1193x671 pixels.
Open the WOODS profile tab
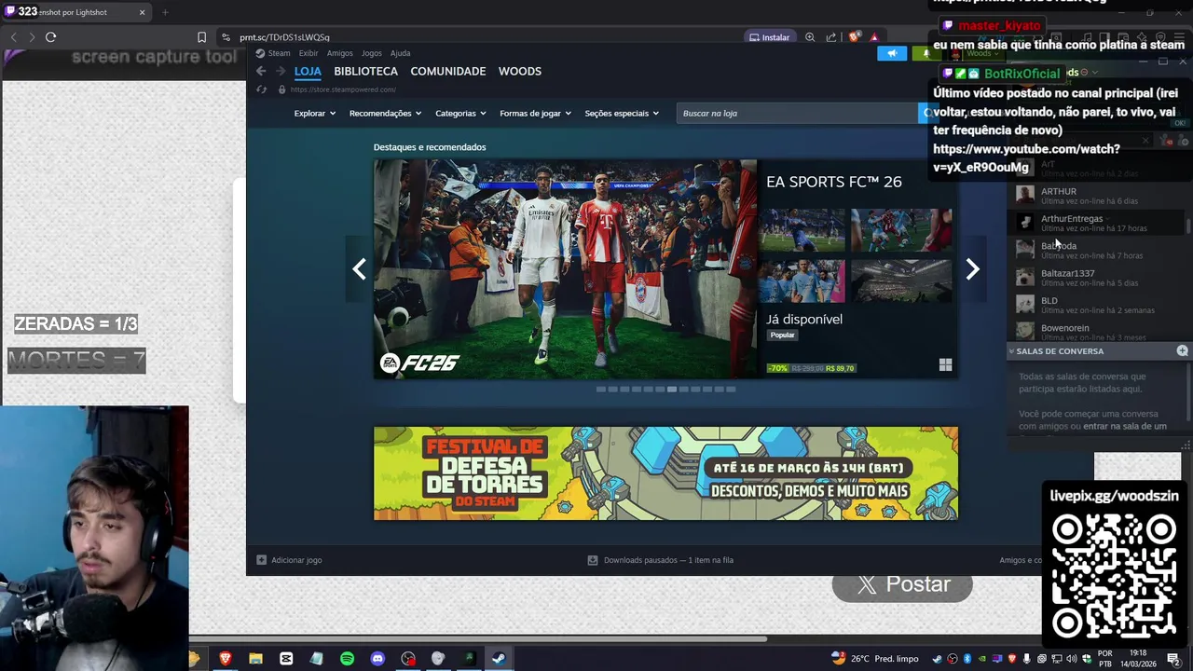[519, 71]
